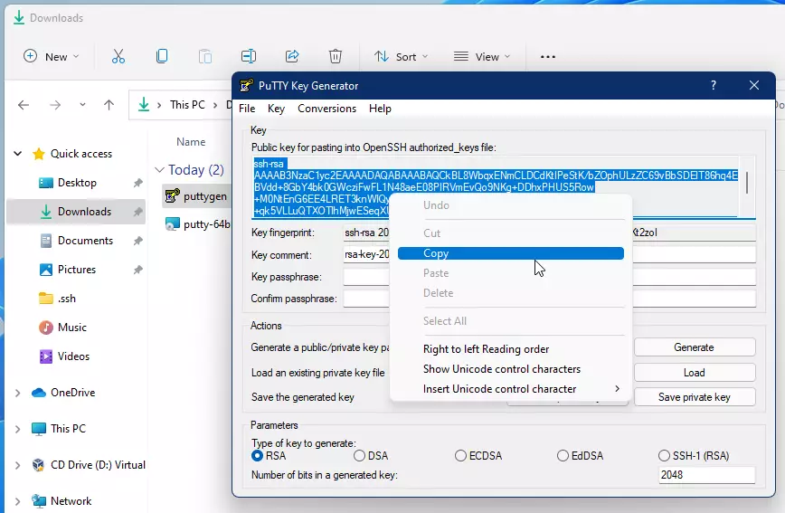Image resolution: width=785 pixels, height=513 pixels.
Task: Choose Copy from the context menu
Action: (x=511, y=253)
